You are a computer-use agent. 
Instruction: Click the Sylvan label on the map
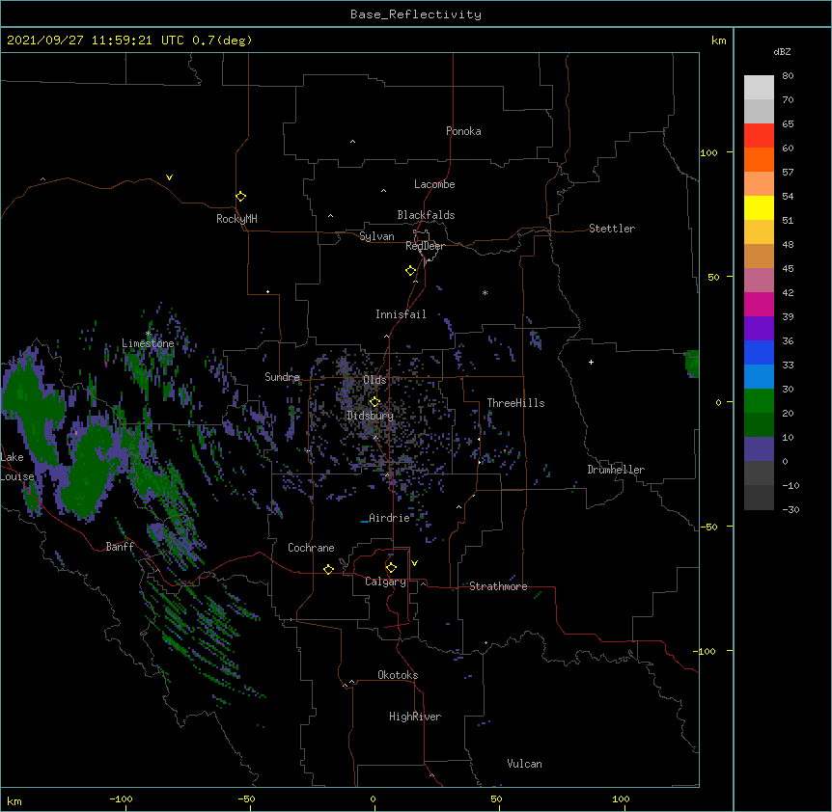click(x=376, y=236)
